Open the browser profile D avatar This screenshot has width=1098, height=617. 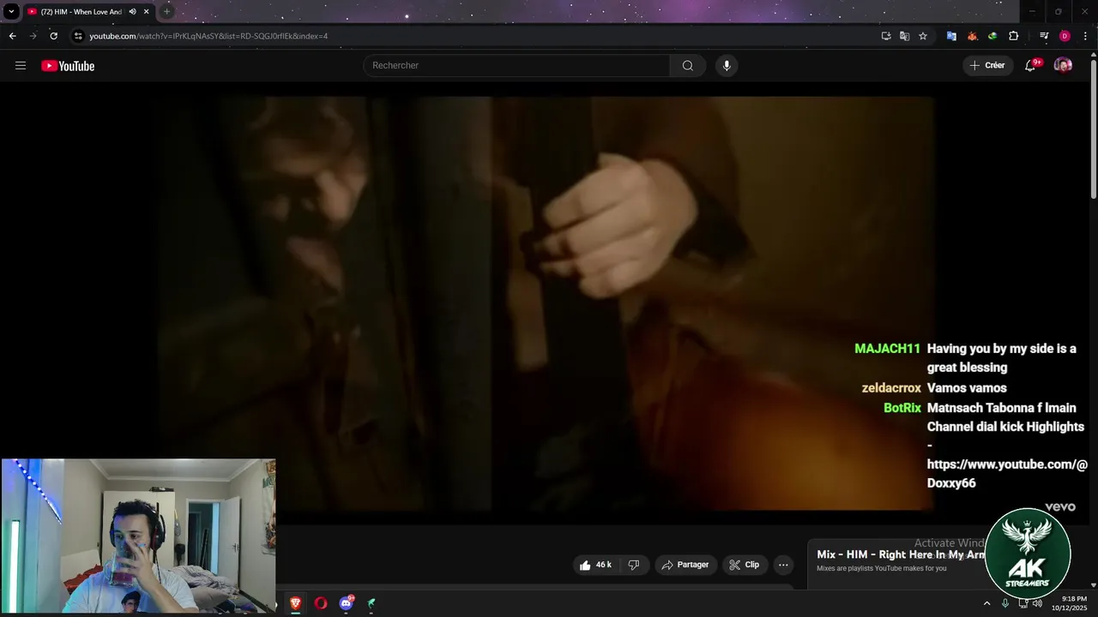[1065, 36]
